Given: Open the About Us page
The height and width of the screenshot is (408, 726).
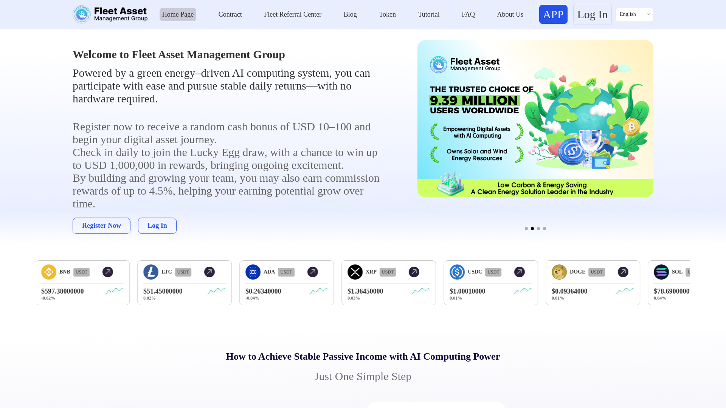Looking at the screenshot, I should pyautogui.click(x=510, y=14).
